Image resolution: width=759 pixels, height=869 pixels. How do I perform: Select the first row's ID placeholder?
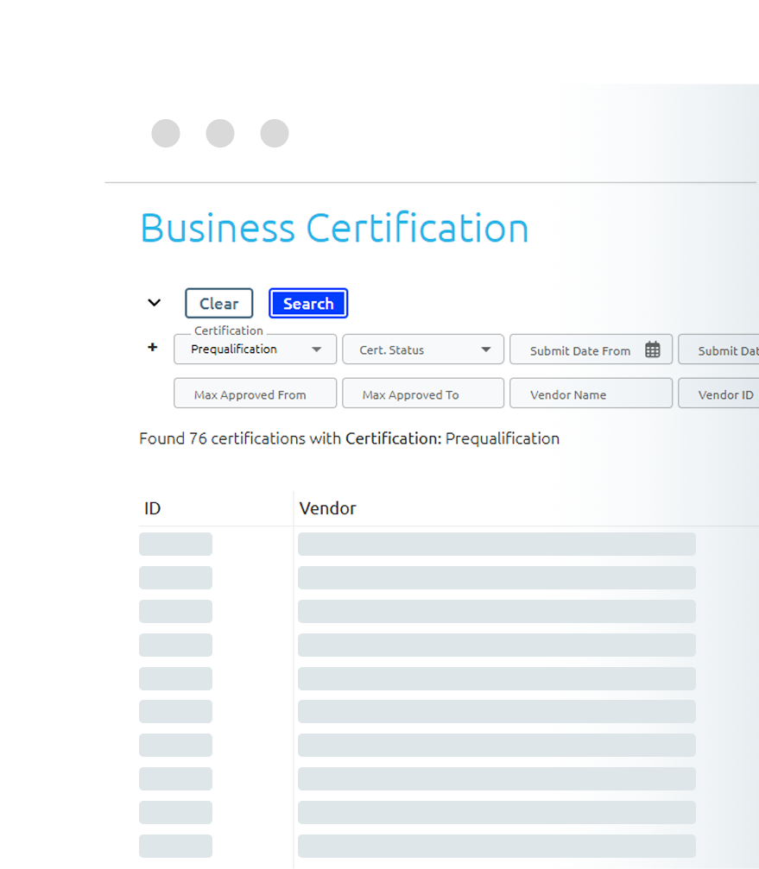pyautogui.click(x=175, y=544)
